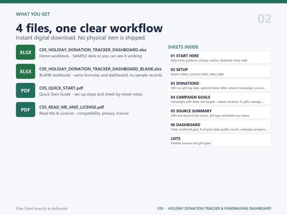Select the LISTS sheet card
This screenshot has height=215, width=287.
click(x=220, y=140)
